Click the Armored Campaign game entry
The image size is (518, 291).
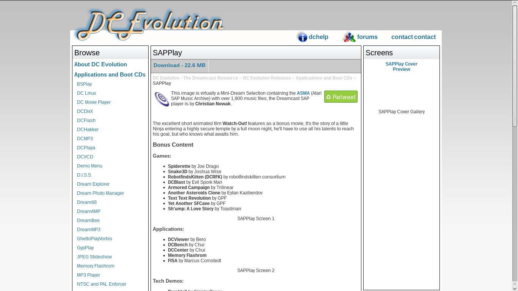[x=201, y=188]
